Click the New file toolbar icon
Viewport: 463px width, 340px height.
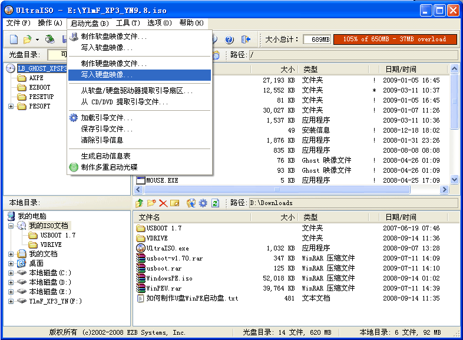(14, 39)
